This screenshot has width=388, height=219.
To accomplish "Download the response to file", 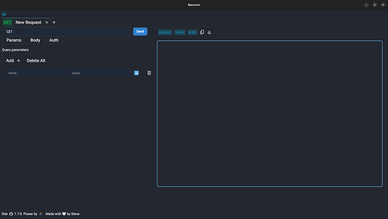I will [x=209, y=32].
